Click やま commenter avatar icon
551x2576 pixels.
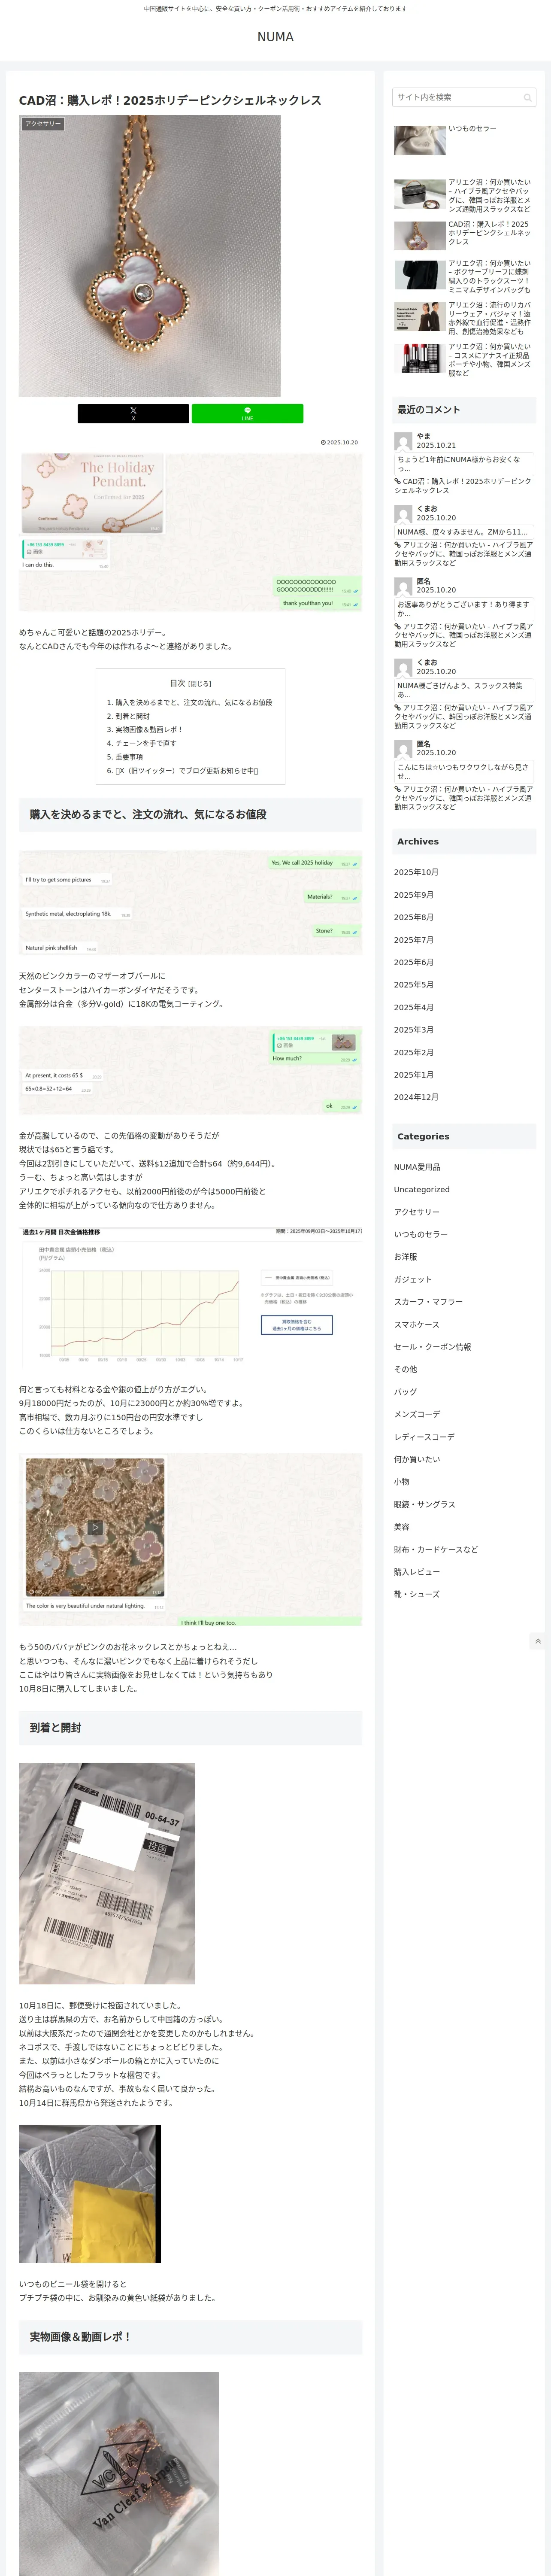(403, 441)
